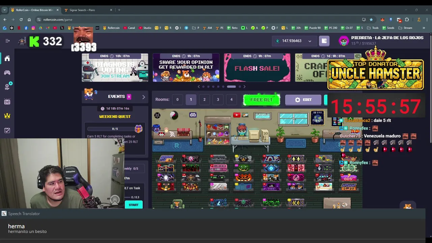The width and height of the screenshot is (432, 243).
Task: Open the crown leaderboard sidebar icon
Action: pyautogui.click(x=7, y=116)
